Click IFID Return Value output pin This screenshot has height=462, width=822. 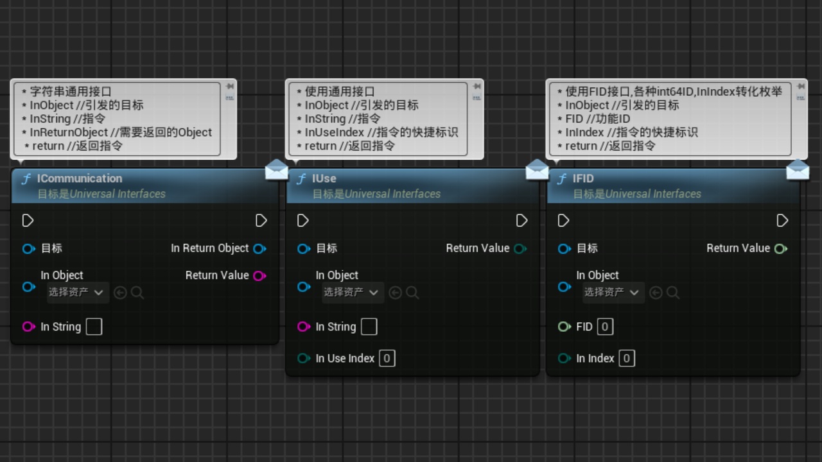[781, 249]
